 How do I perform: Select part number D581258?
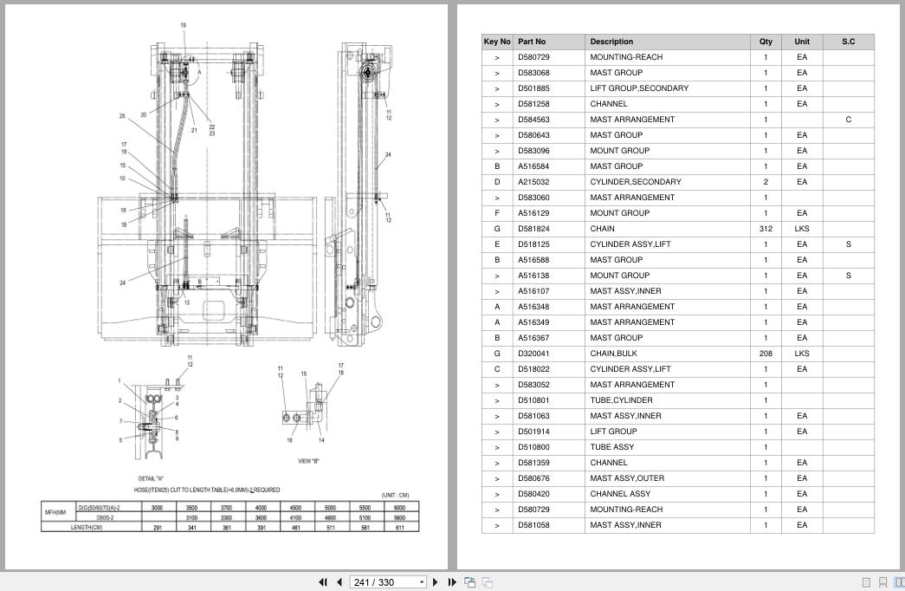(533, 104)
